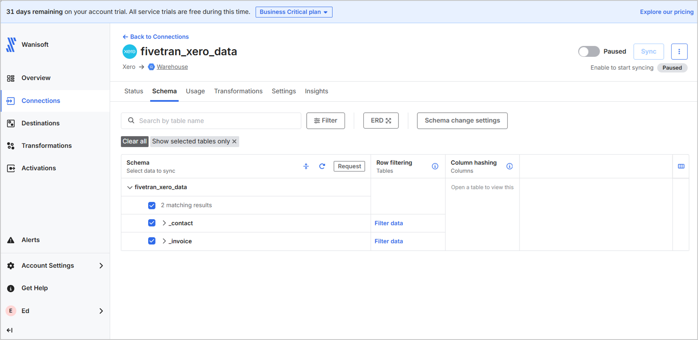Click the Fivetran logo next to Wanisoft

(x=11, y=45)
